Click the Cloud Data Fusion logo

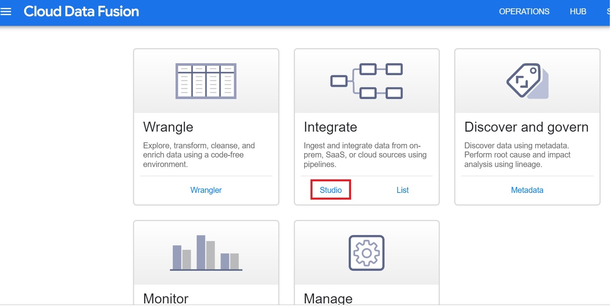coord(81,11)
